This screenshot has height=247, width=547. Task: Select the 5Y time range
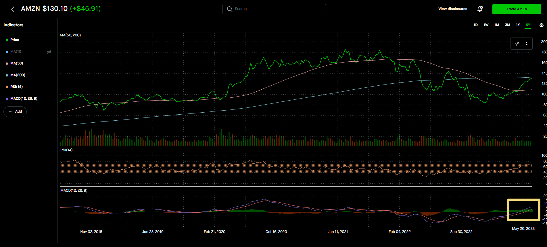coord(528,25)
